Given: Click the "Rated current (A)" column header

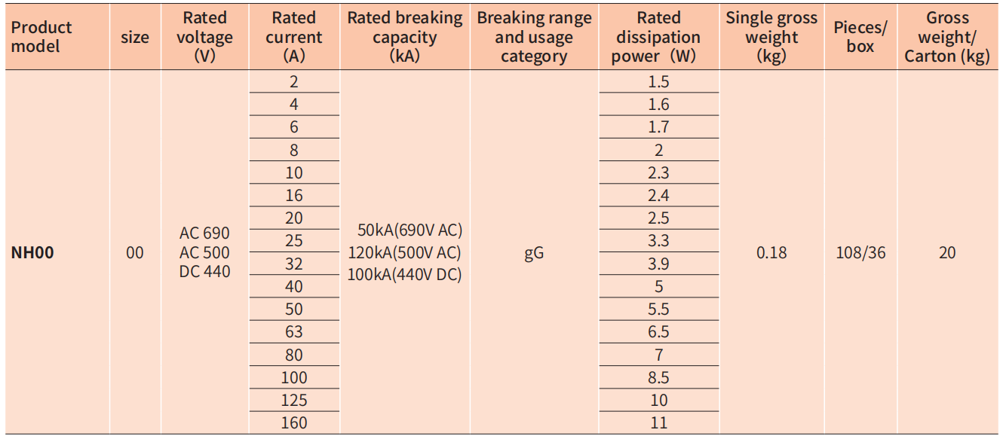Looking at the screenshot, I should click(294, 37).
